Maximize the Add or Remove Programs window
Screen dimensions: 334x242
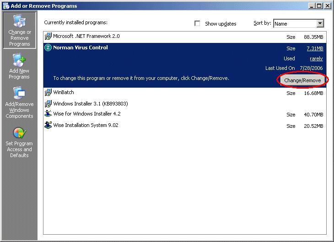pyautogui.click(x=319, y=6)
